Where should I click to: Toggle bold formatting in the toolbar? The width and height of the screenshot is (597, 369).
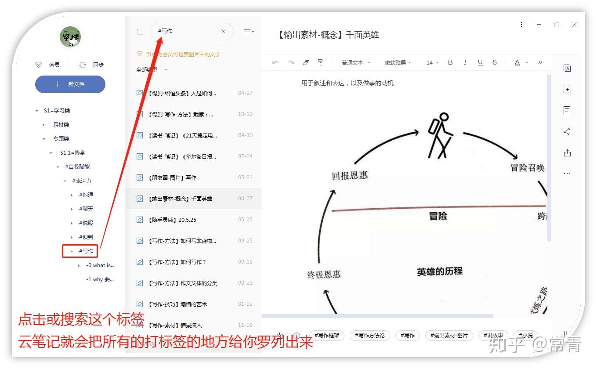[x=450, y=62]
